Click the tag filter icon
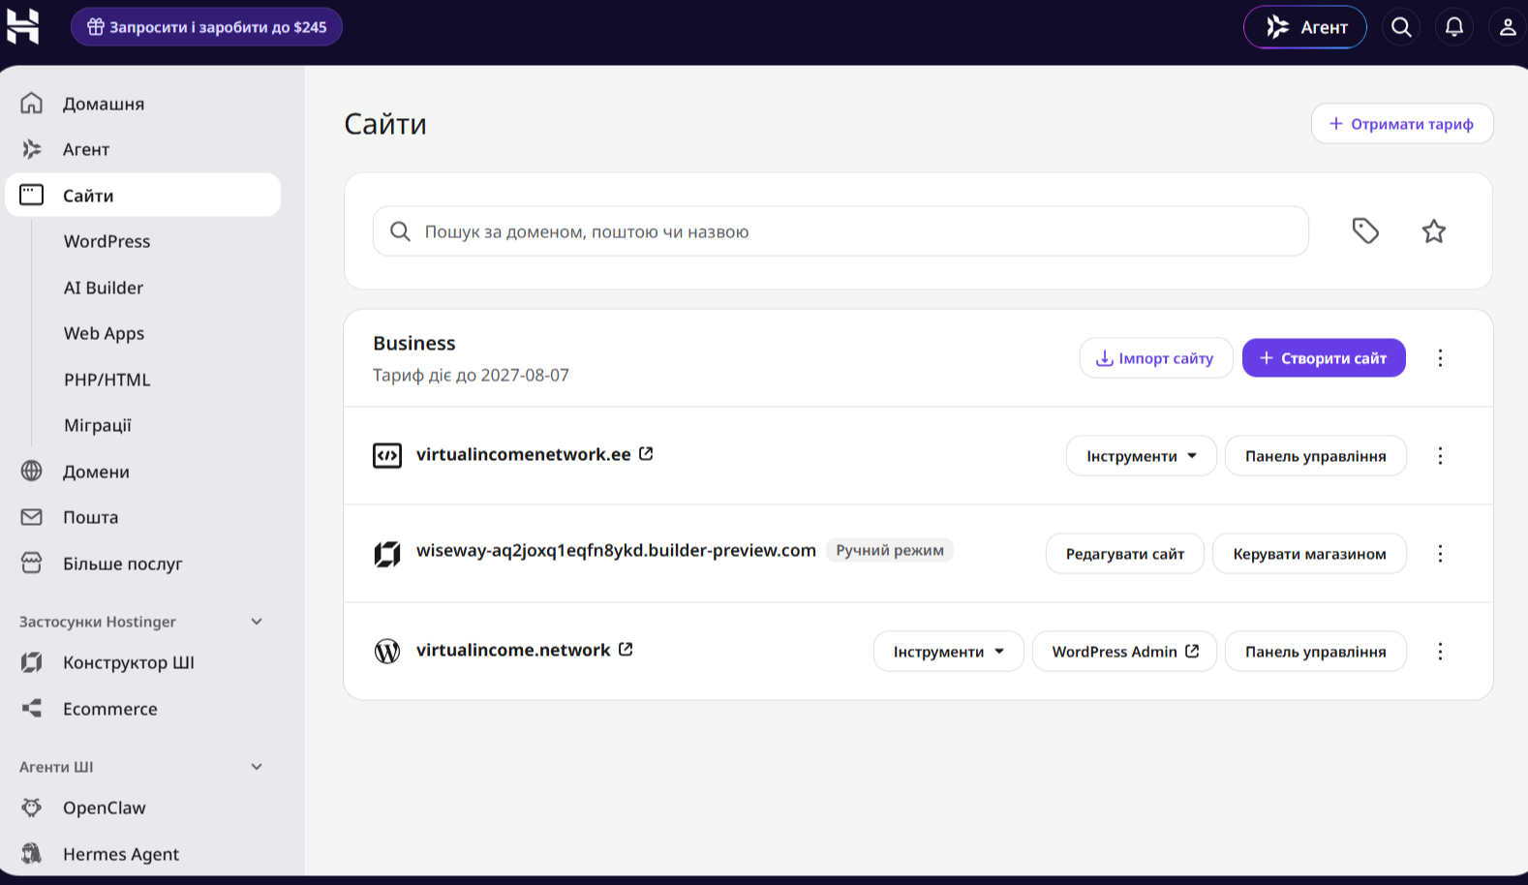 click(x=1365, y=230)
